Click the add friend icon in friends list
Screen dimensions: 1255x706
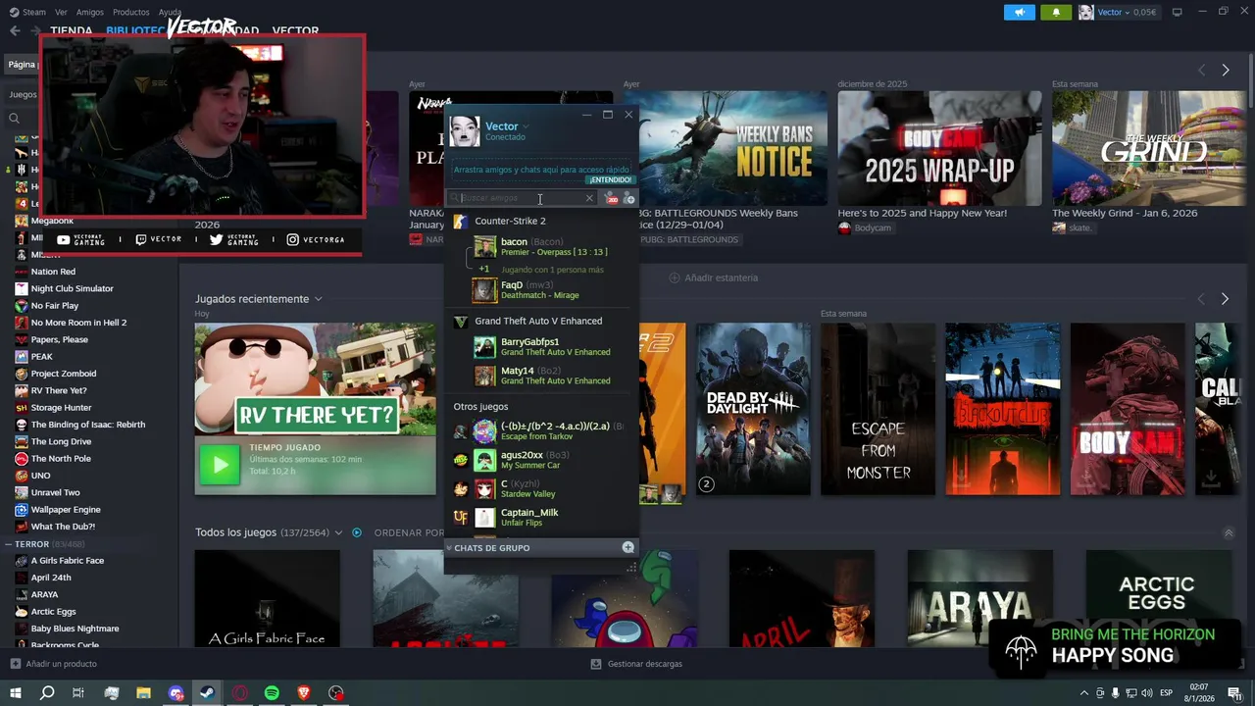pos(629,198)
